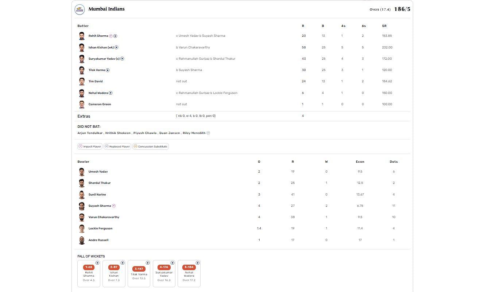489x292 pixels.
Task: Play Ishan Kishan's batting video icon
Action: 116,47
